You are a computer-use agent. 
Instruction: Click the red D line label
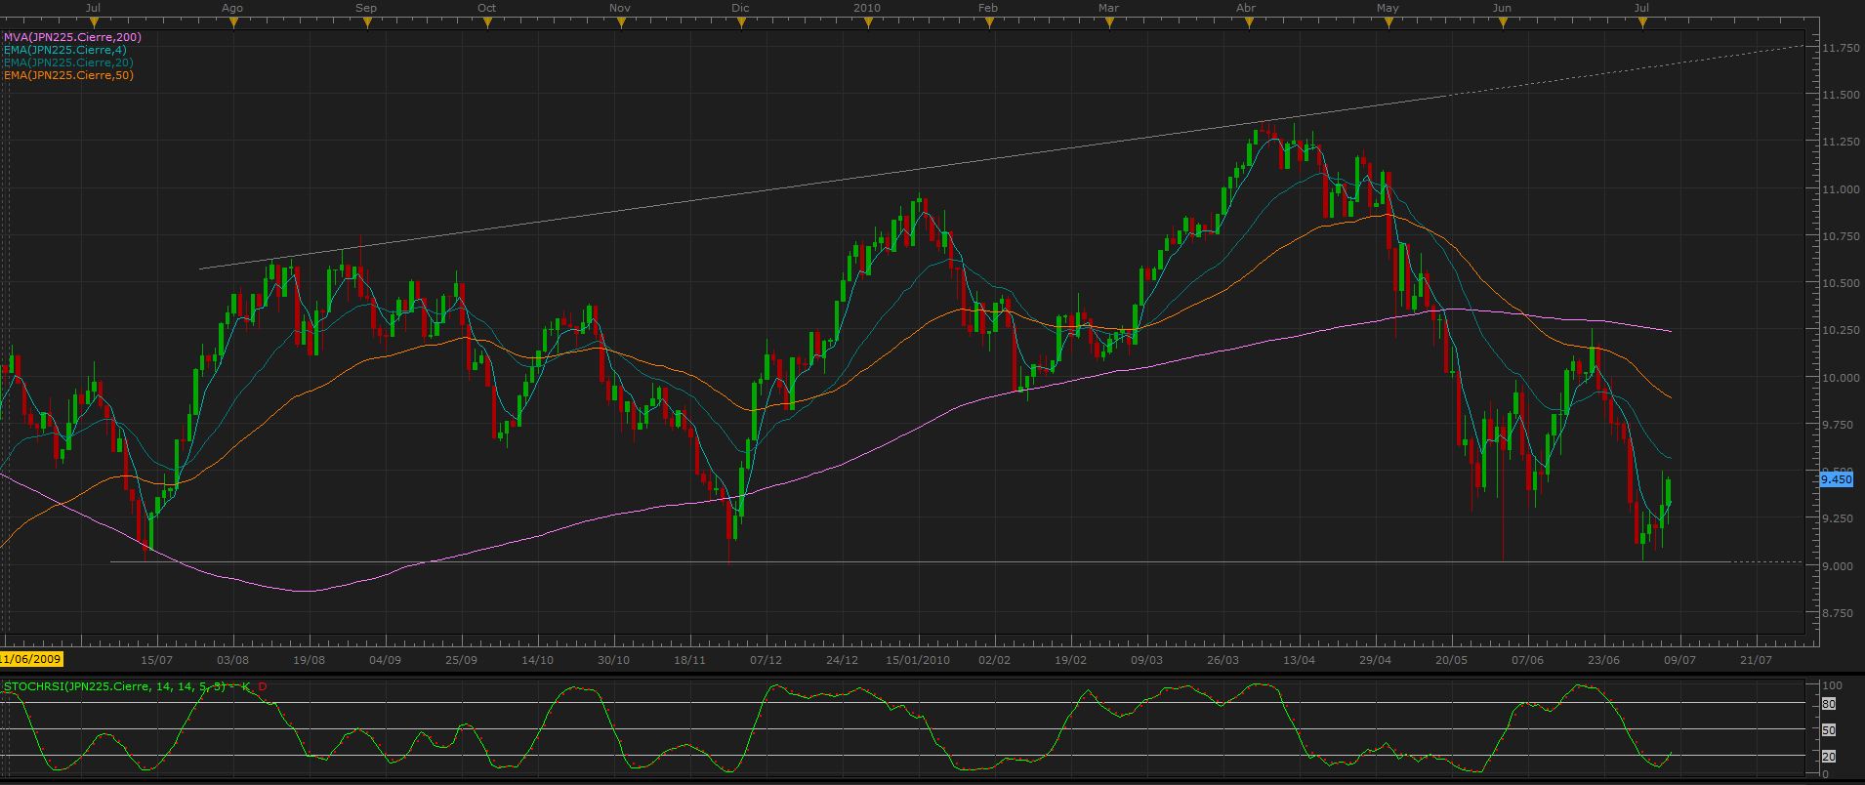tap(263, 686)
